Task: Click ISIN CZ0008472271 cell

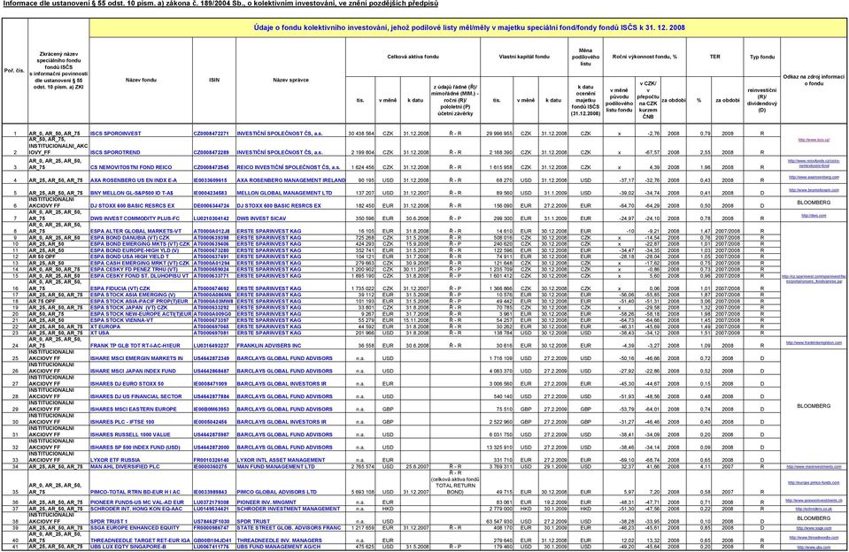Action: [212, 133]
